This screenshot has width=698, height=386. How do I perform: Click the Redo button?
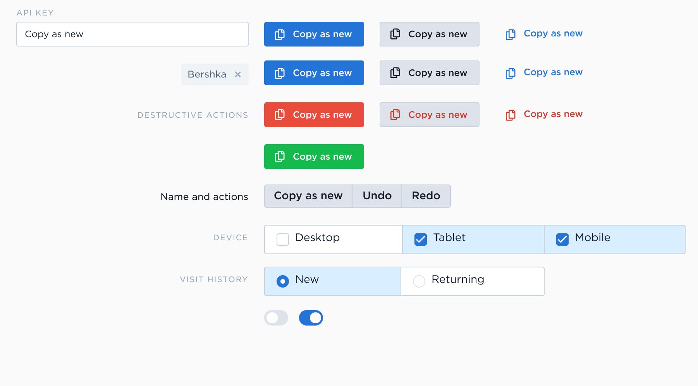pos(426,196)
